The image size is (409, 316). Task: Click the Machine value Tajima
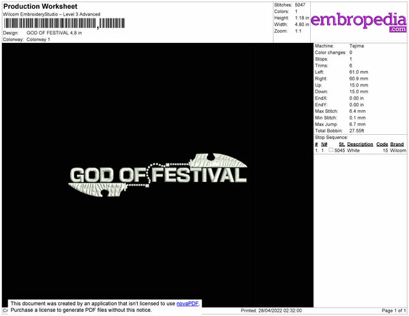(357, 46)
